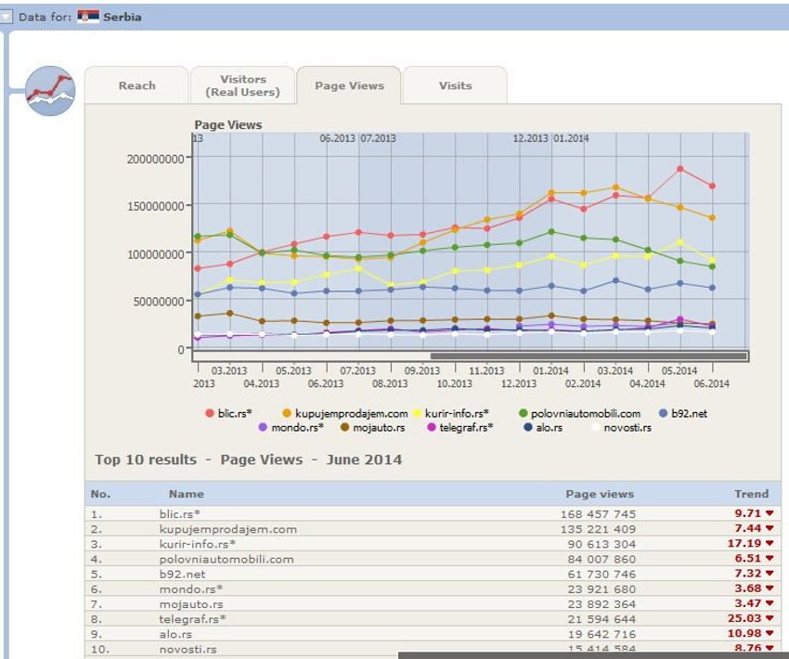The height and width of the screenshot is (659, 789).
Task: Collapse the Data for Serbia section
Action: pyautogui.click(x=6, y=17)
